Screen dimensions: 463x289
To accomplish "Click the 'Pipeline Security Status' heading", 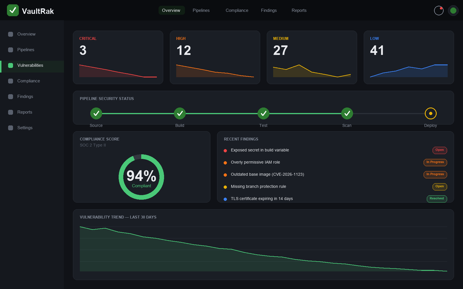I will pos(107,99).
